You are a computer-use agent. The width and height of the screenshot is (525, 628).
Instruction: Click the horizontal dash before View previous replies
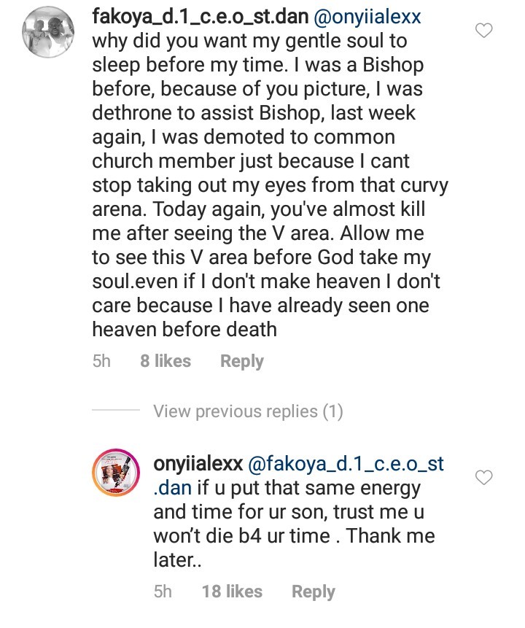click(x=115, y=411)
